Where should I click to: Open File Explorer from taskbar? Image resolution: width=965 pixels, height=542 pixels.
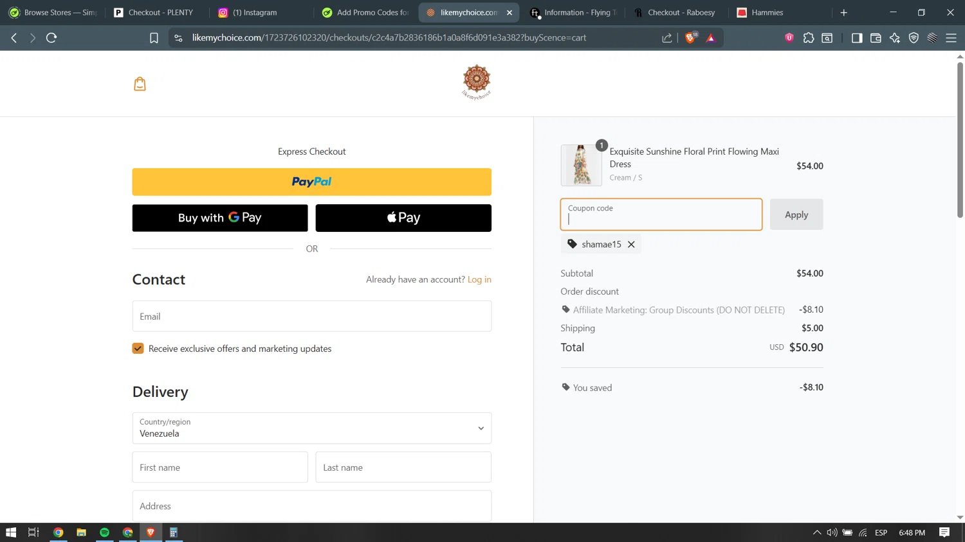81,532
